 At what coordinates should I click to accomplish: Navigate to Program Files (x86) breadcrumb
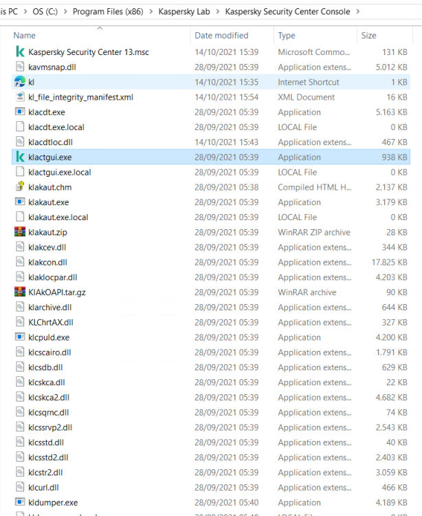(108, 12)
